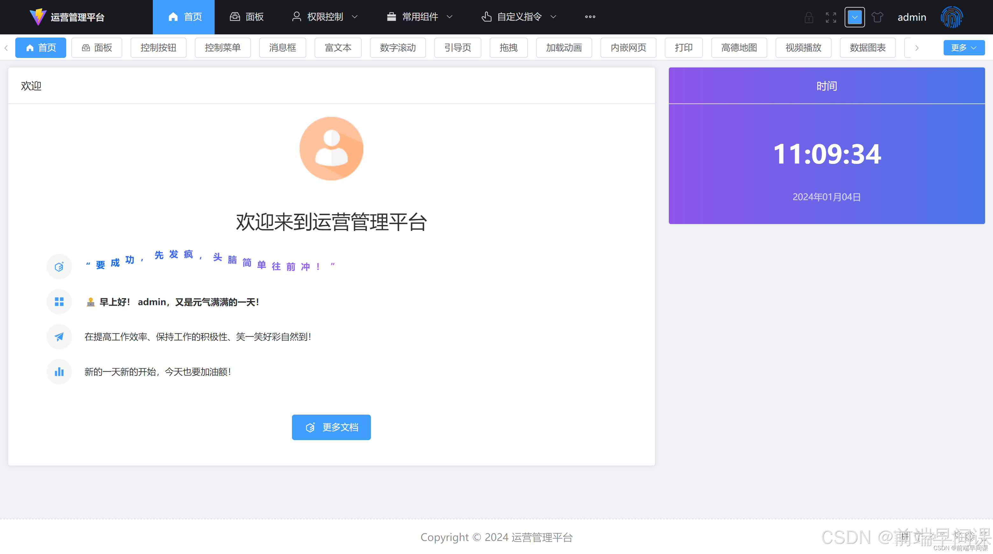
Task: Open the 数字滚动 tab
Action: 398,48
